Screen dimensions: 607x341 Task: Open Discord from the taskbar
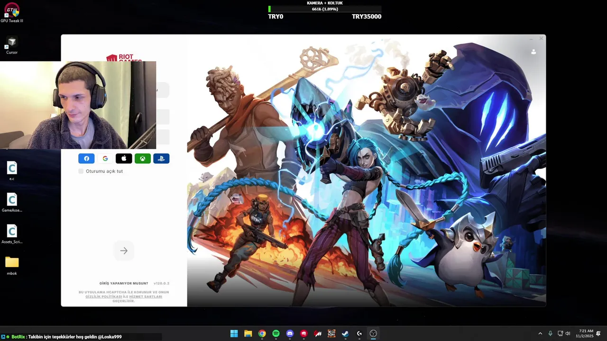tap(290, 333)
